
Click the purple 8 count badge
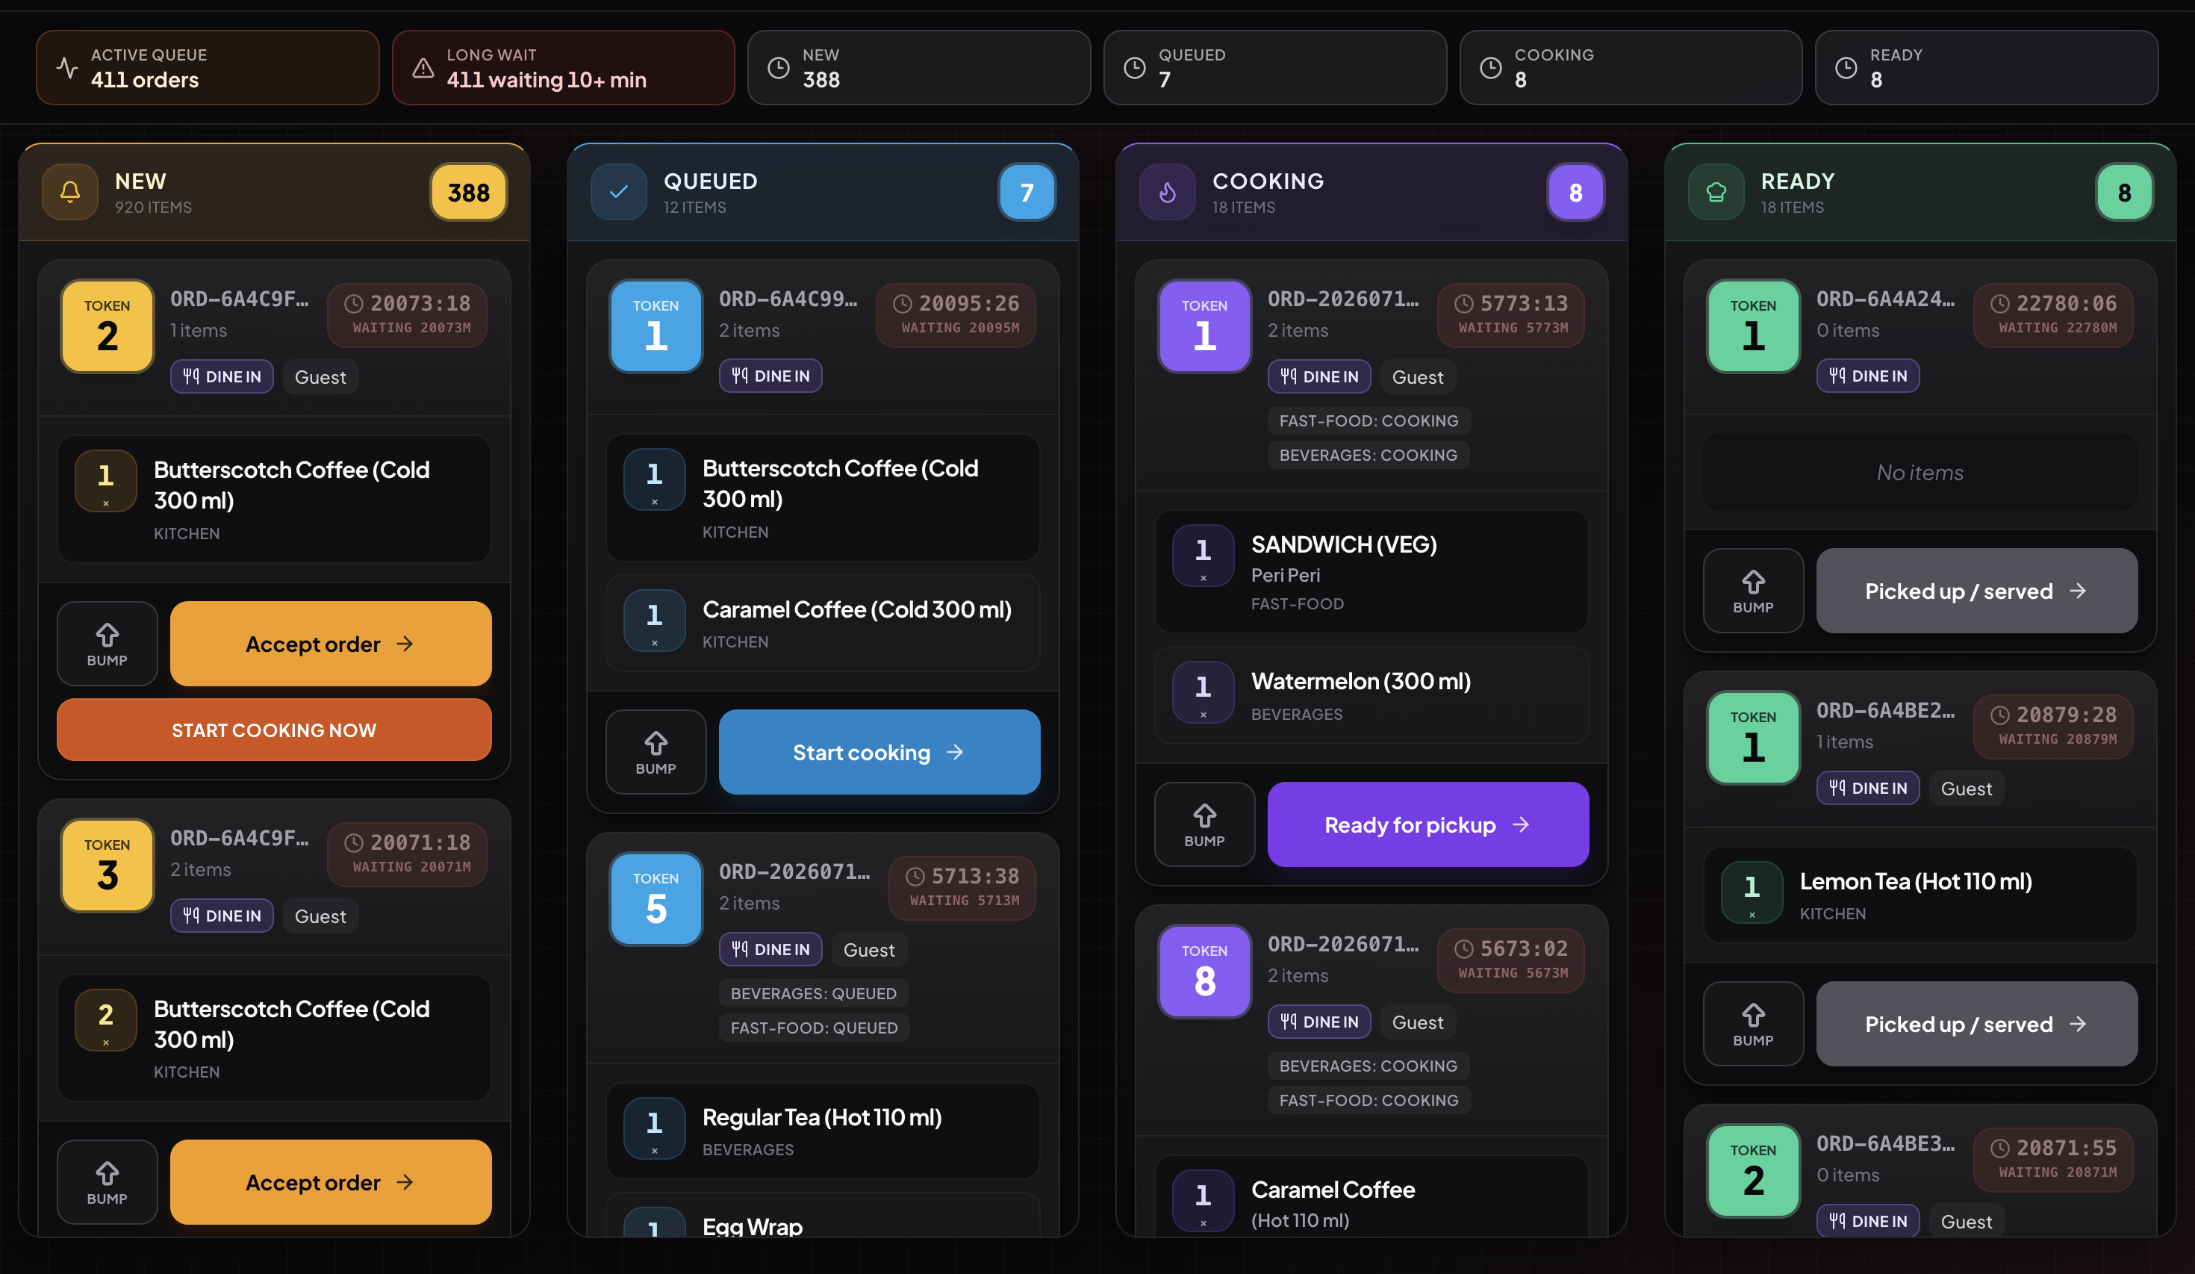[1575, 192]
